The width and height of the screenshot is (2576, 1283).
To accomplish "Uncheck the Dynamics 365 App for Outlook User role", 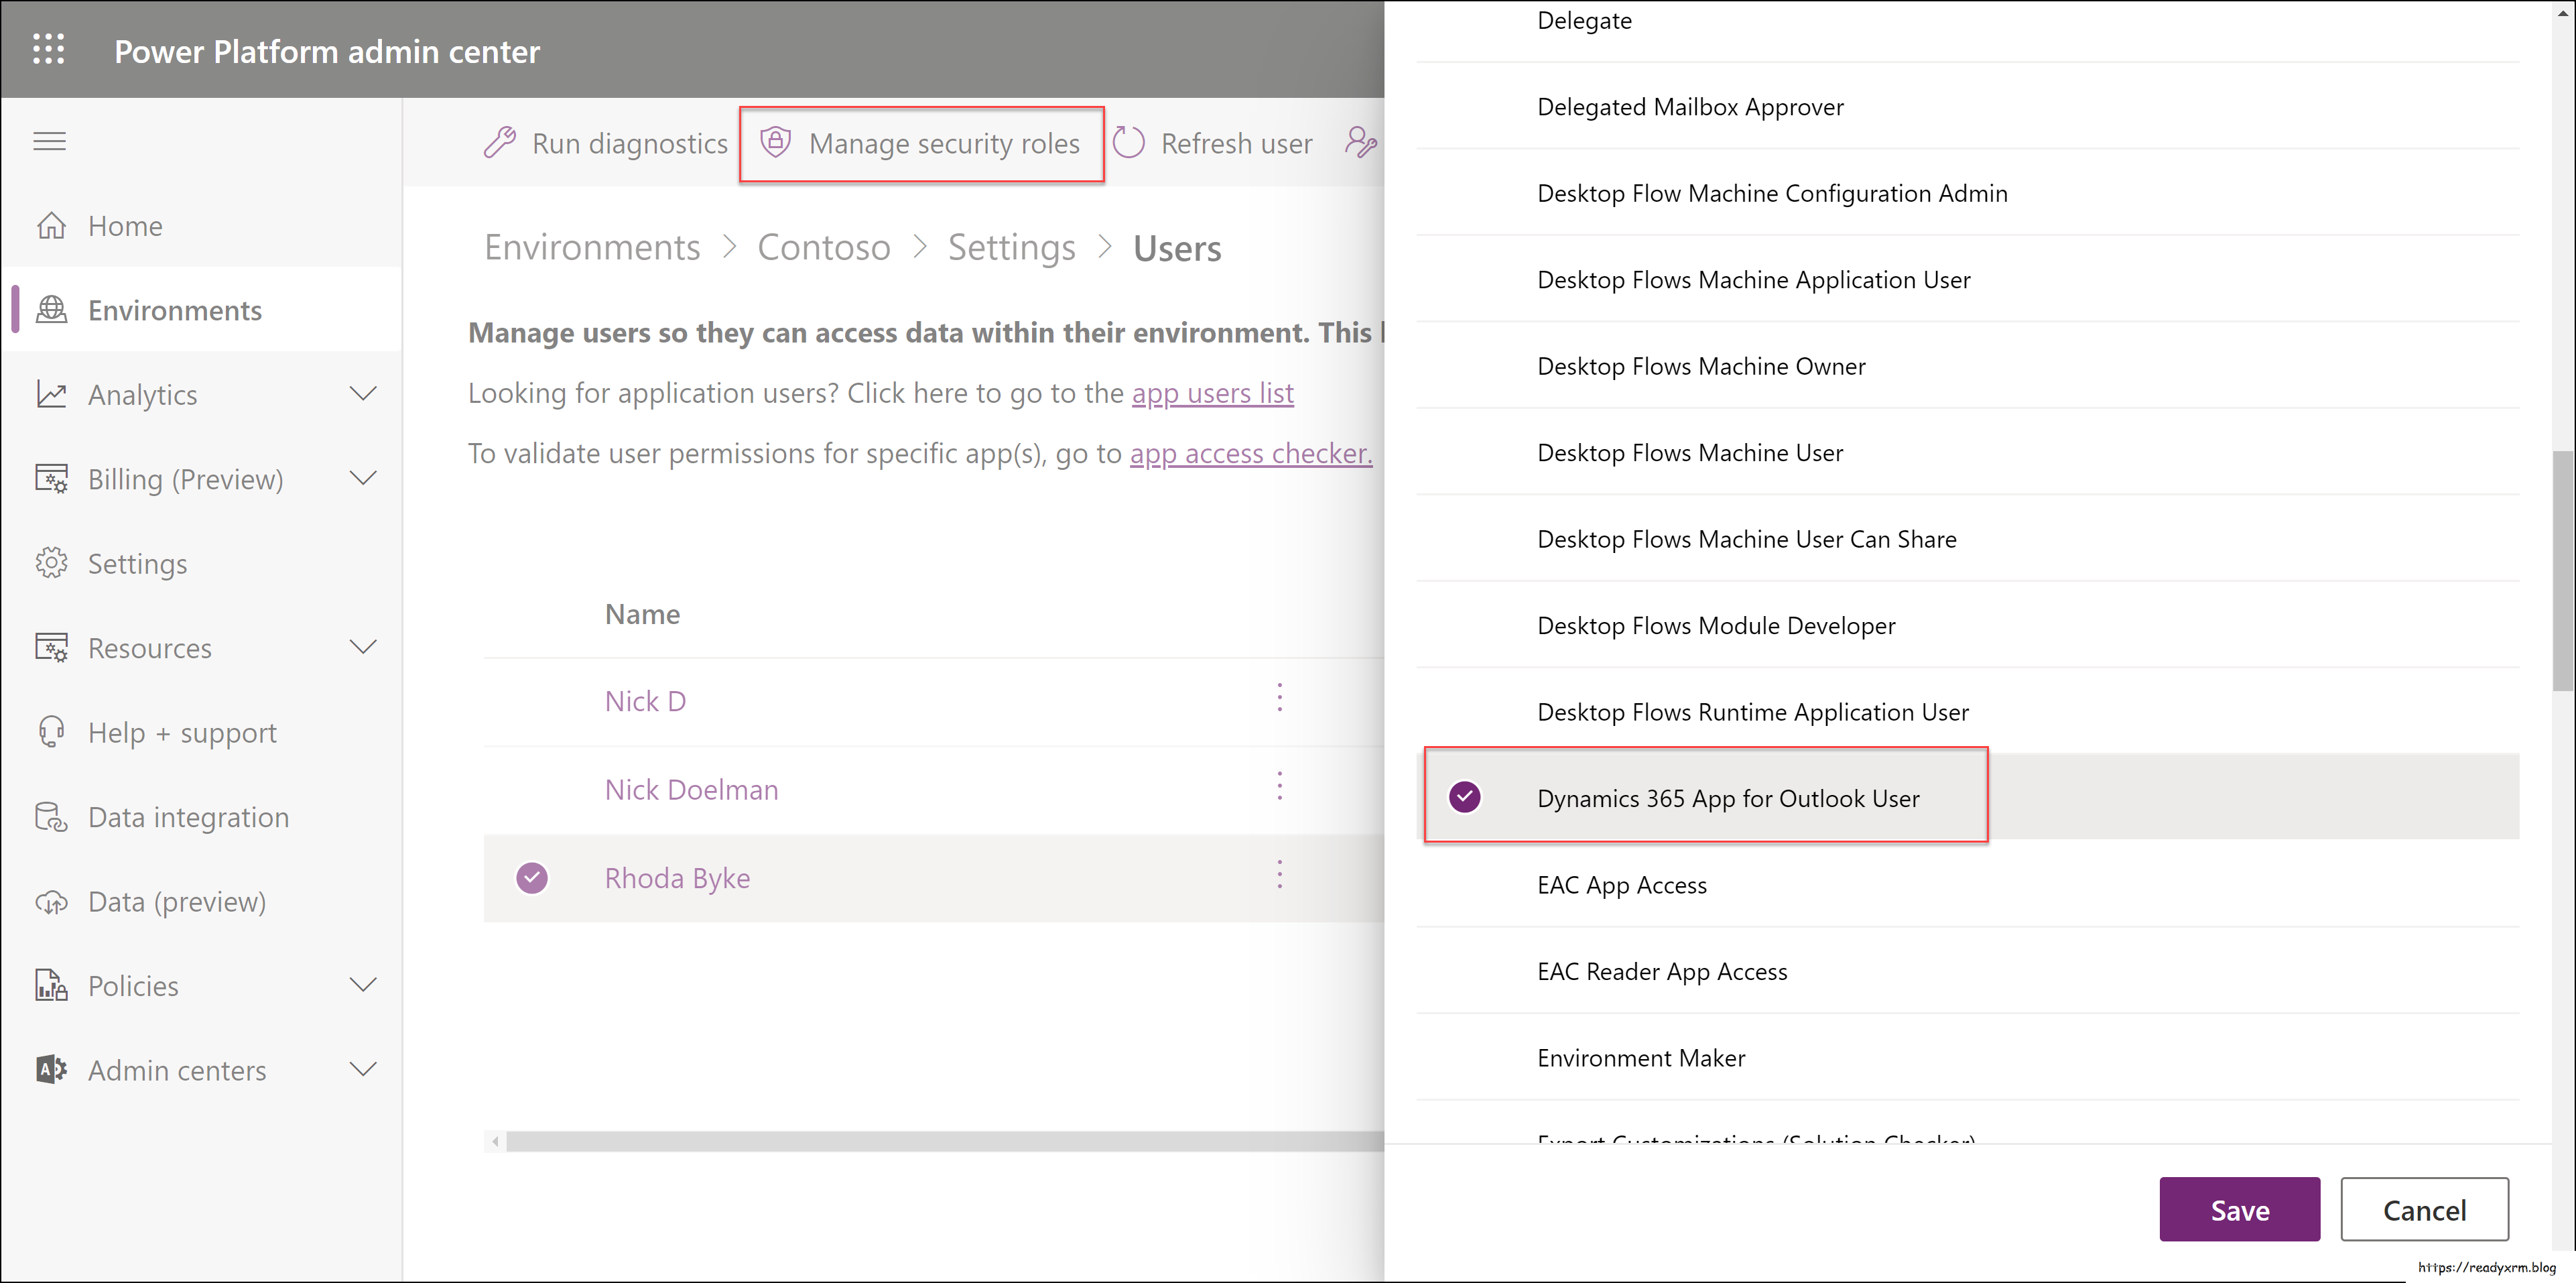I will point(1465,797).
